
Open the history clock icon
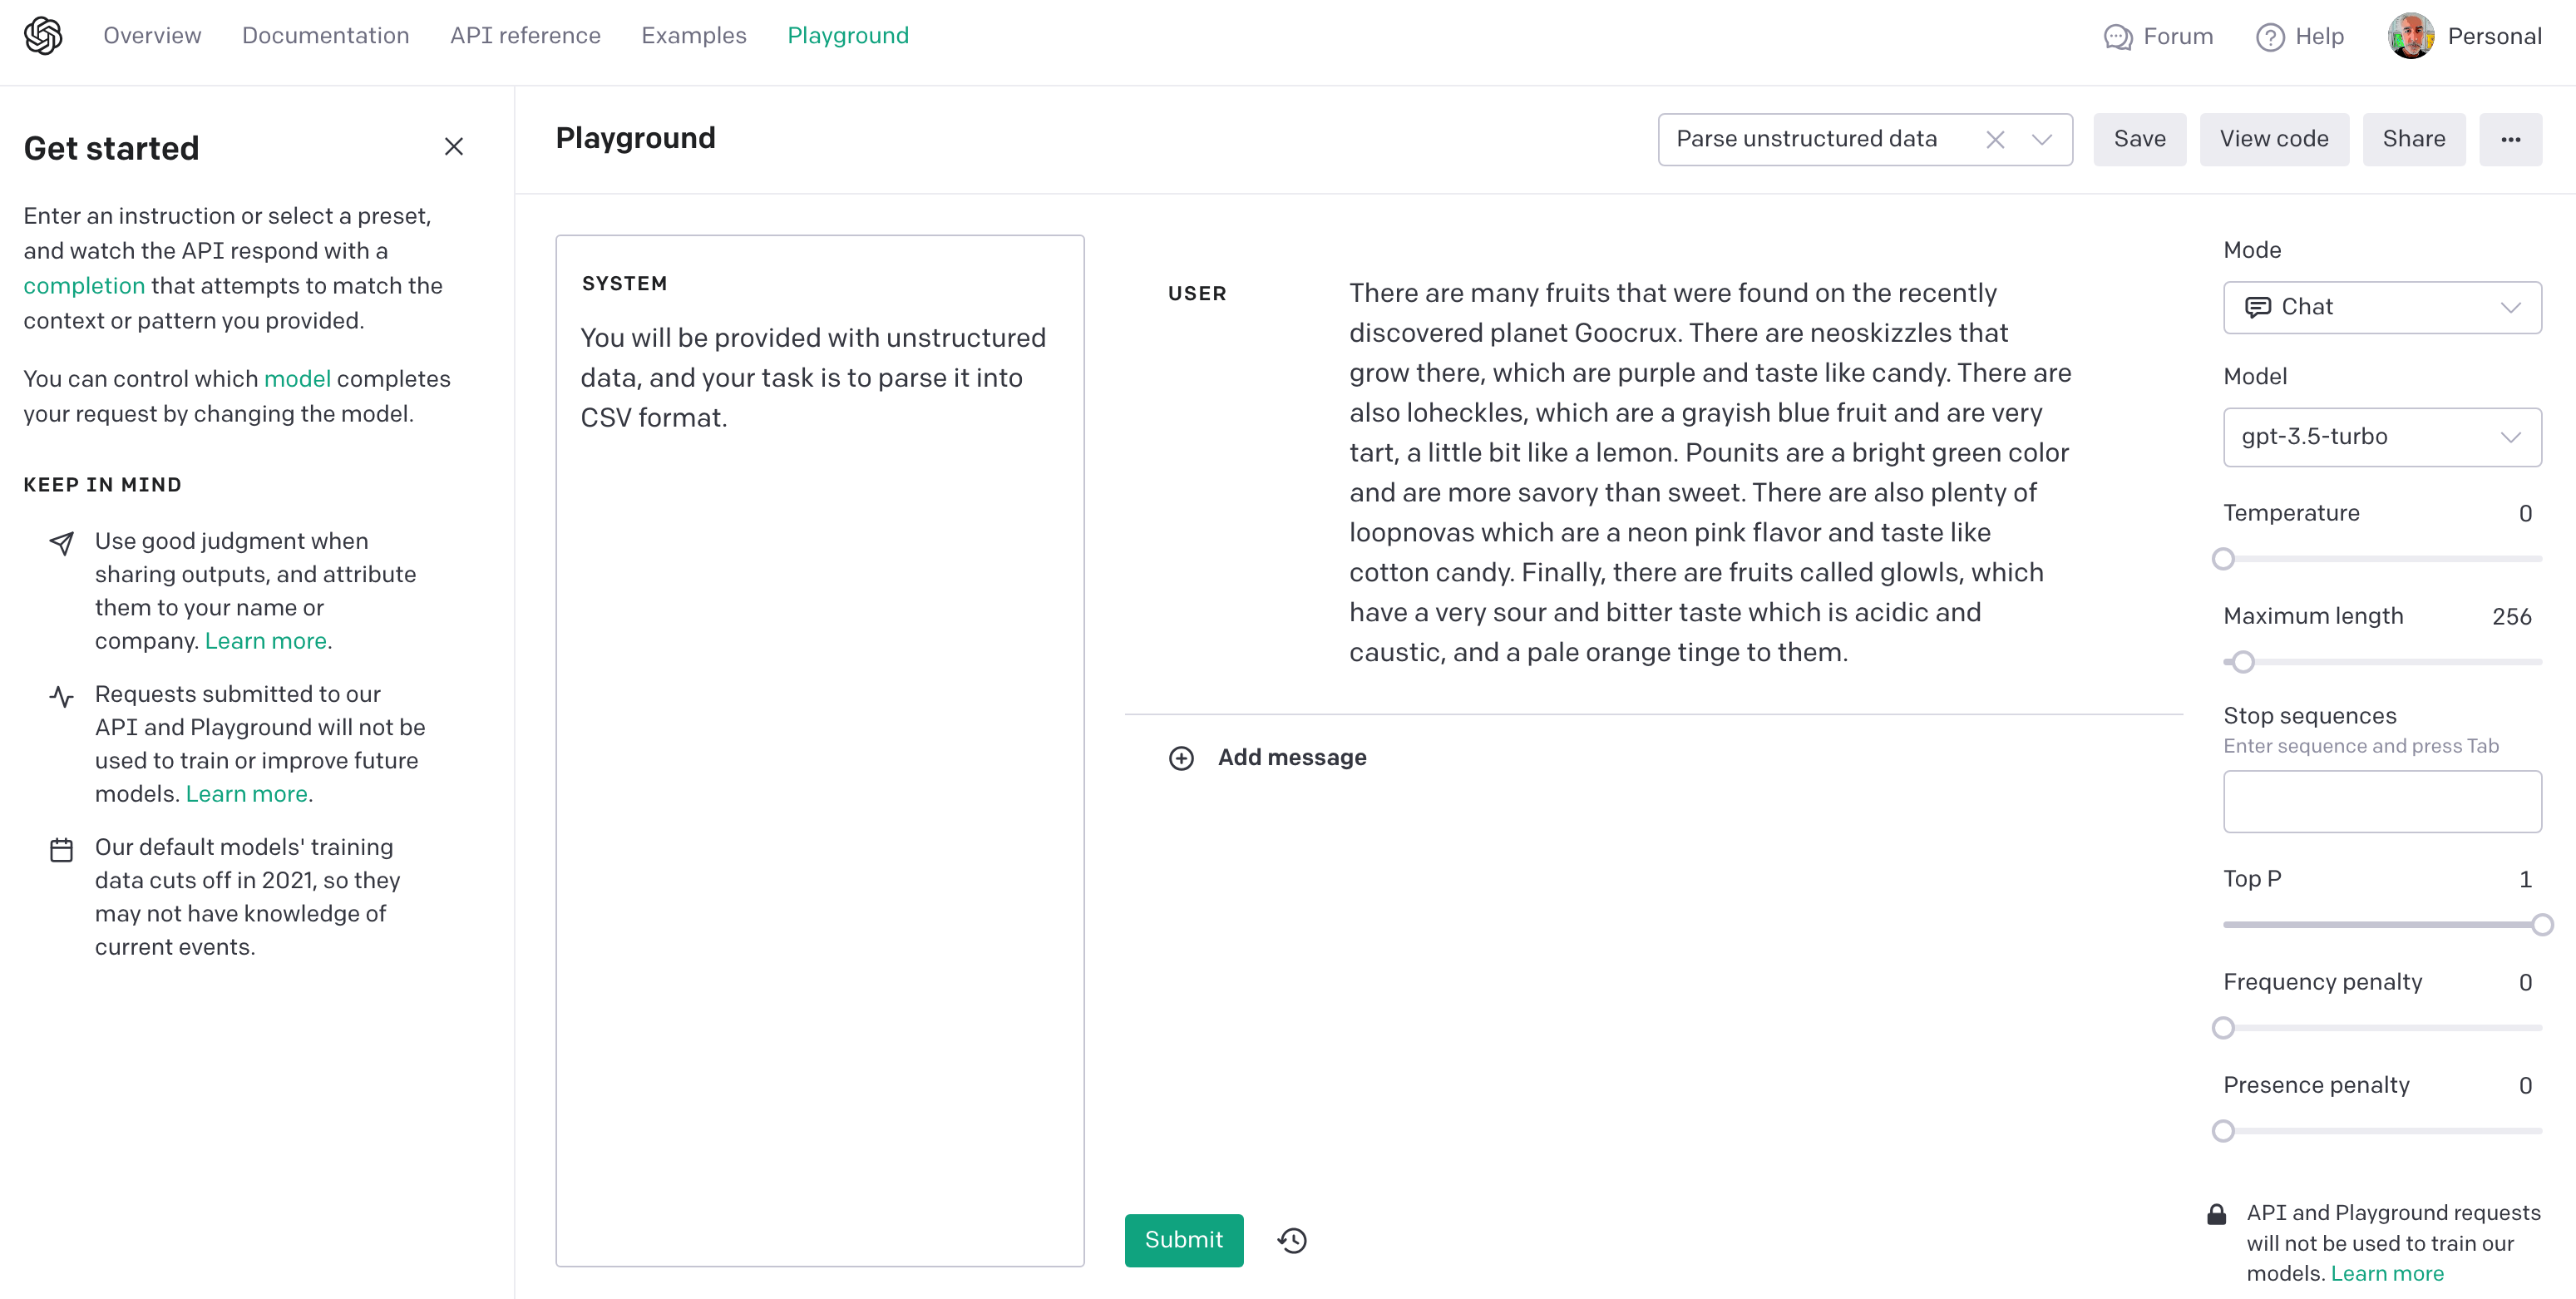point(1292,1241)
